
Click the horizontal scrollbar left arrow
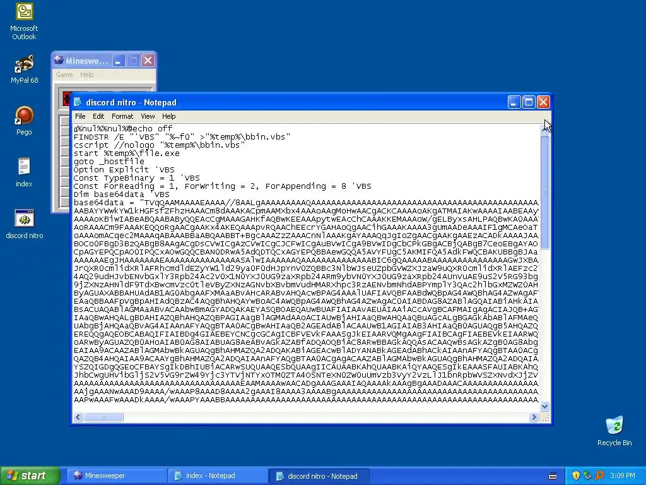pos(78,417)
